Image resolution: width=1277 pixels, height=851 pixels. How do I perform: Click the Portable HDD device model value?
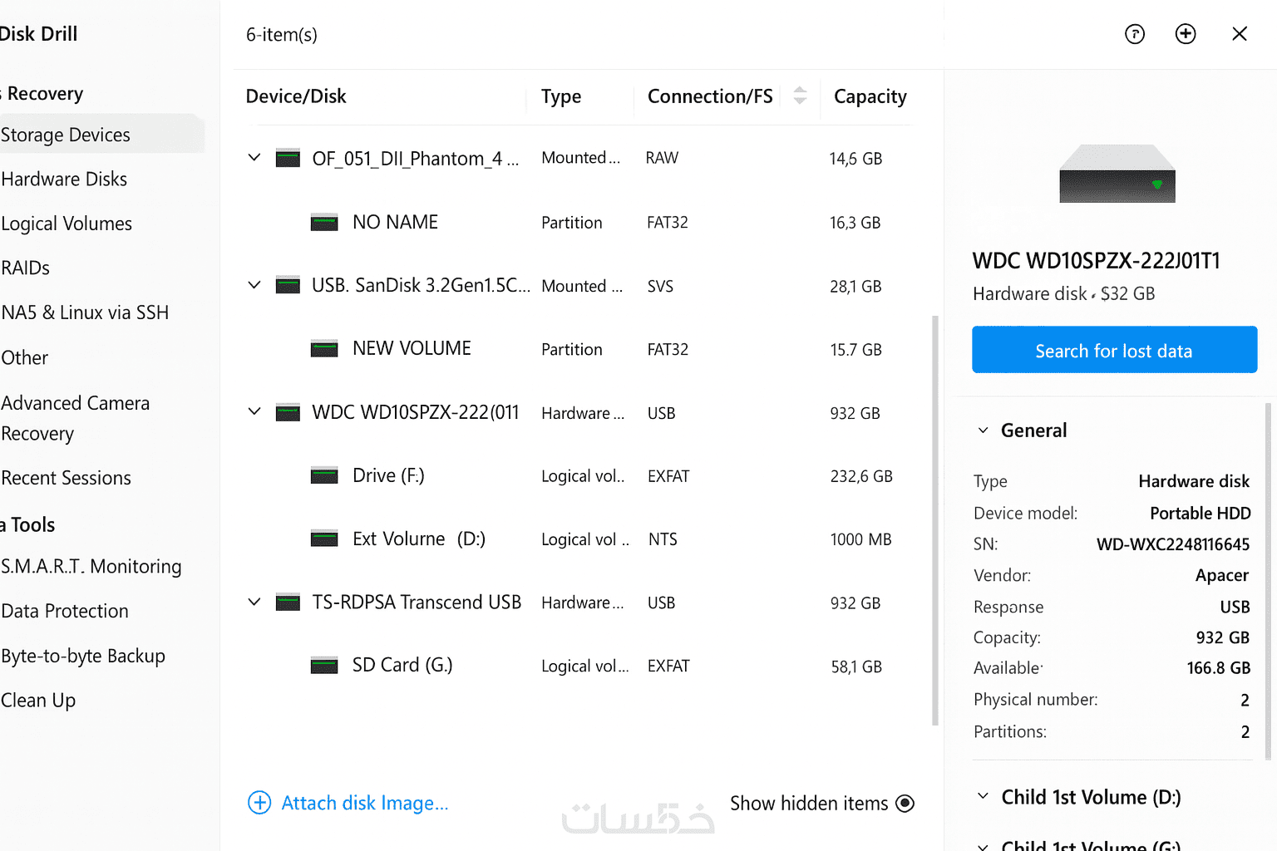click(1201, 513)
